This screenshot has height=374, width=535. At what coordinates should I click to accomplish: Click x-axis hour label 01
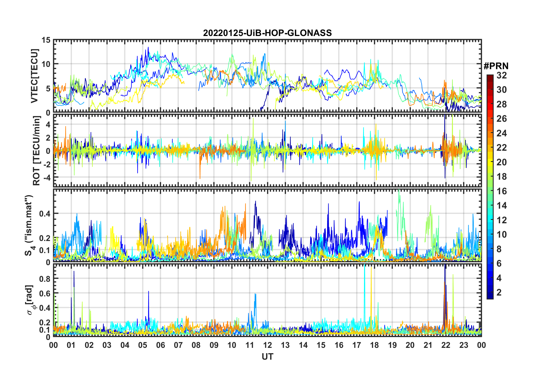click(x=71, y=345)
